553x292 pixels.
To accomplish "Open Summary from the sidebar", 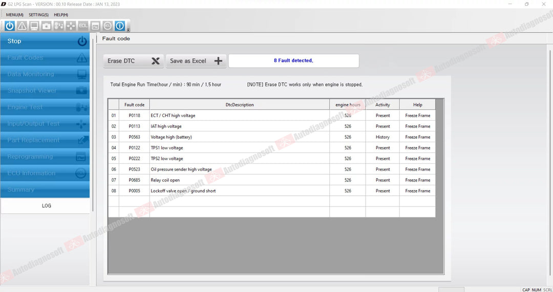I will click(x=45, y=190).
